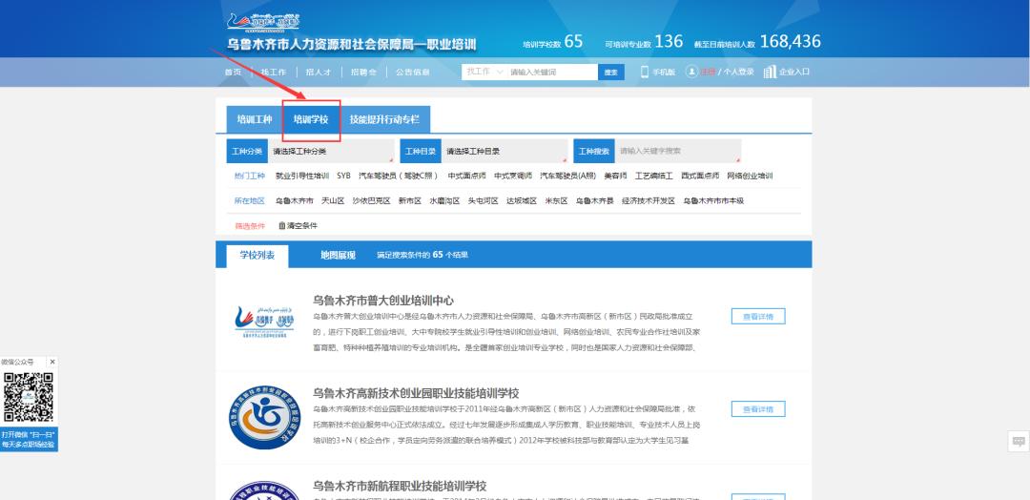The width and height of the screenshot is (1030, 500).
Task: Filter by hot job 就业引导性培训
Action: [302, 177]
